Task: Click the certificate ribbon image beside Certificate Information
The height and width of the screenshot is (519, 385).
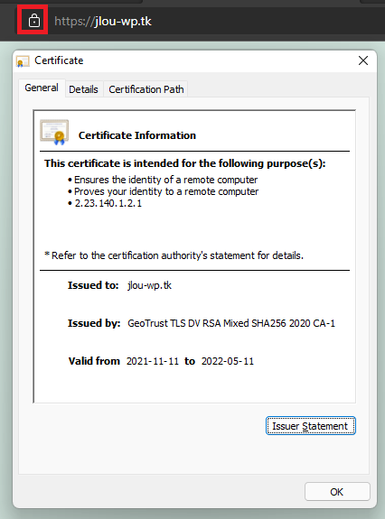Action: pos(54,133)
